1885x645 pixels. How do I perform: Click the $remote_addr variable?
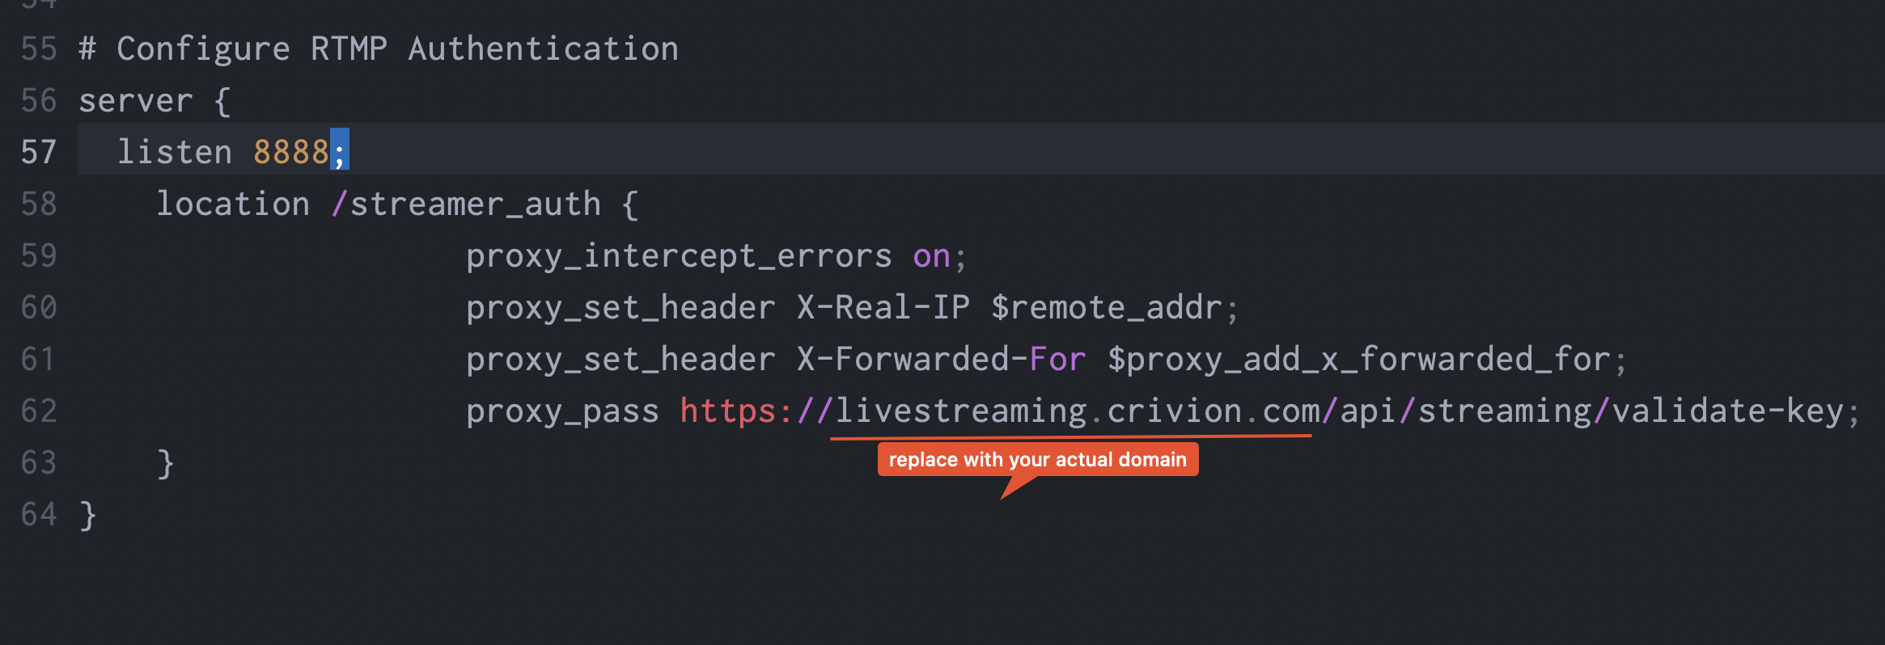pos(1106,308)
